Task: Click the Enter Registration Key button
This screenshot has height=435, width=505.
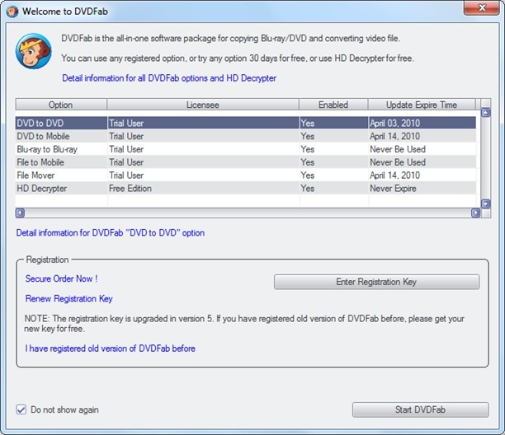Action: [376, 282]
